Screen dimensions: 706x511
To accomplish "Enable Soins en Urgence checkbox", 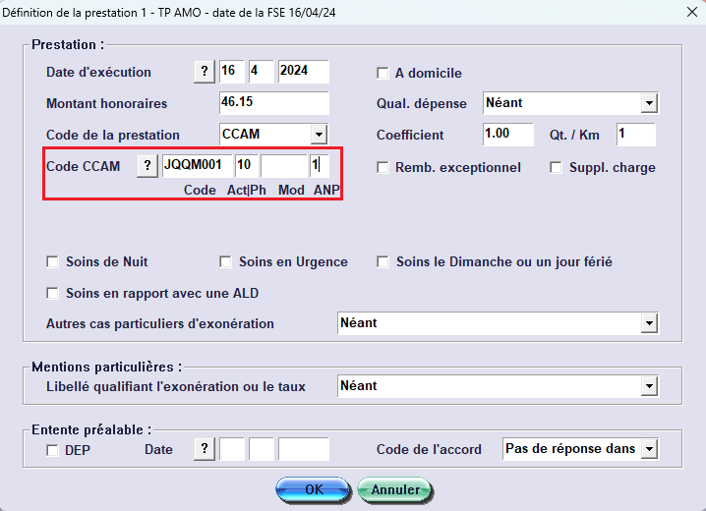I will tap(226, 262).
